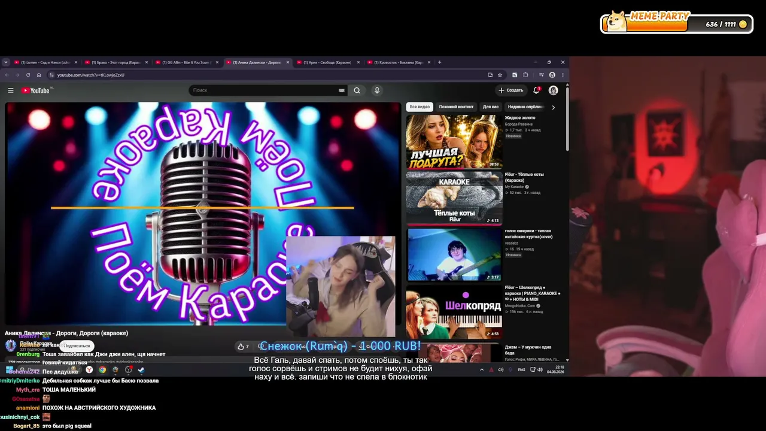The height and width of the screenshot is (431, 766).
Task: Open the 'Тёплые коты' karaoke thumbnail
Action: click(454, 198)
